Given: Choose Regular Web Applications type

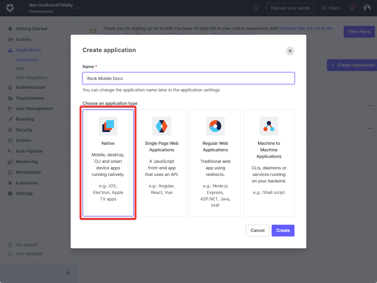Looking at the screenshot, I should [215, 163].
